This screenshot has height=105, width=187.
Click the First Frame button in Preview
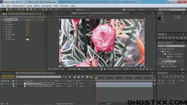point(159,38)
